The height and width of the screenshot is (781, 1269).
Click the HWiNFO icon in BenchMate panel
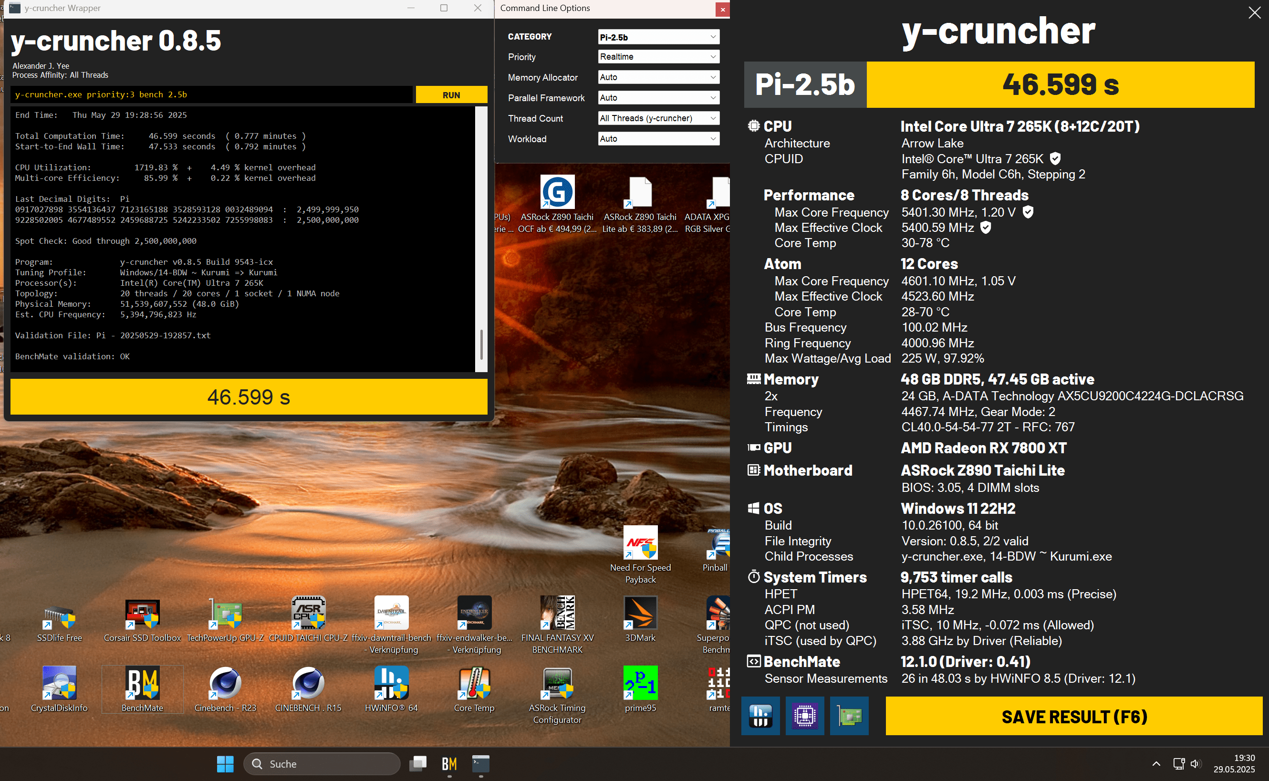pos(760,716)
